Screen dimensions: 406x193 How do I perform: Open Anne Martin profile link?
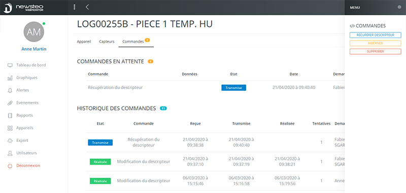[34, 49]
